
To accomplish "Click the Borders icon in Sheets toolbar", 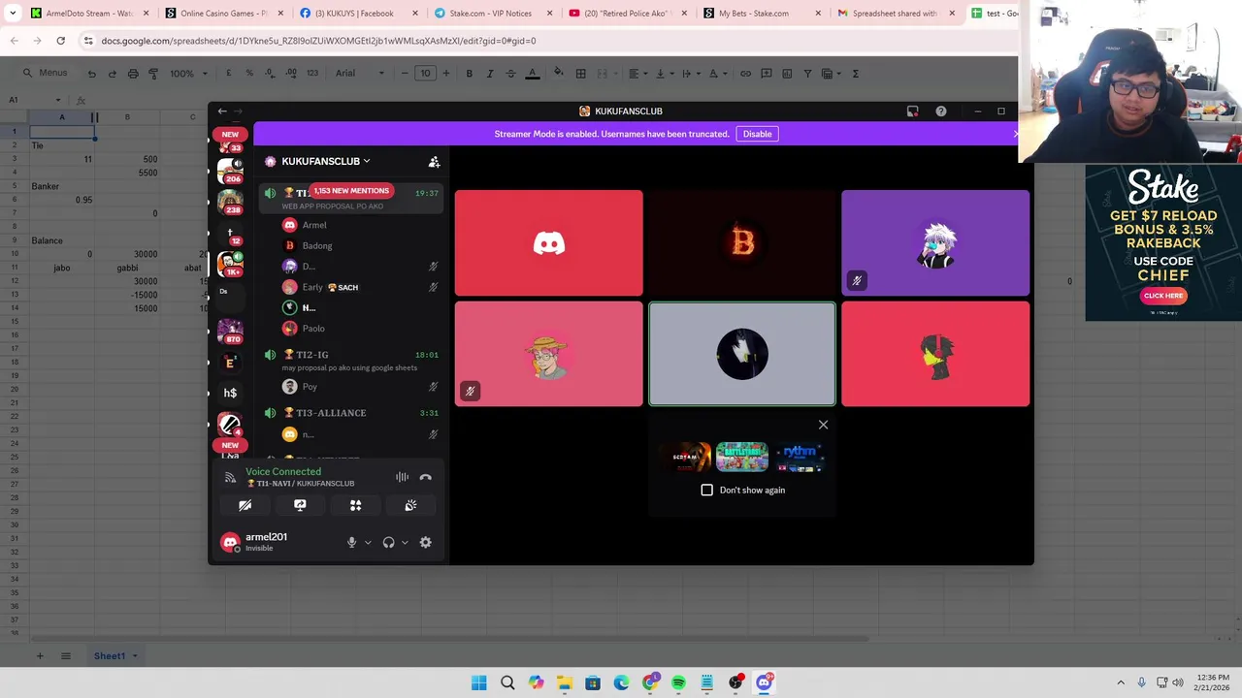I will click(x=580, y=74).
